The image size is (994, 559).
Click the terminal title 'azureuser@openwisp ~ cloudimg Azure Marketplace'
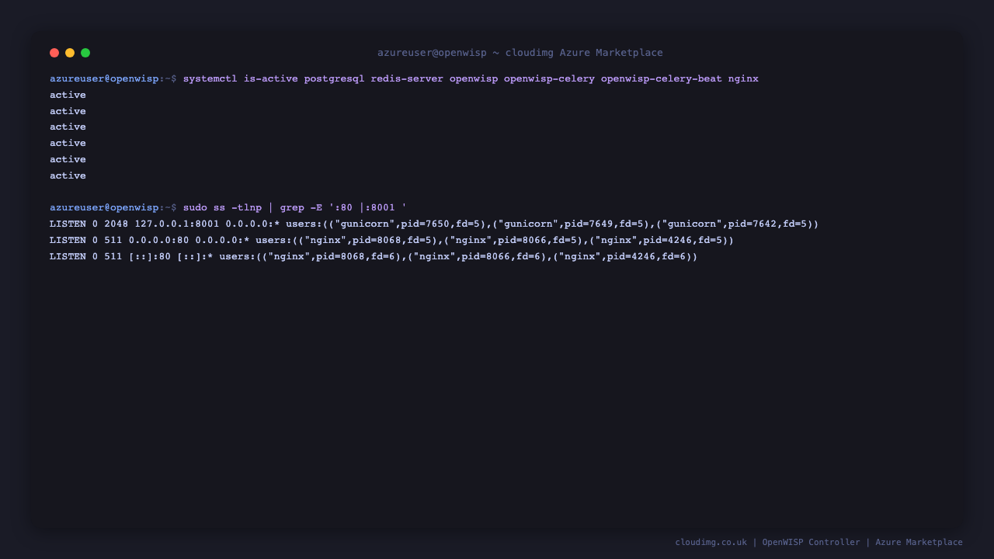coord(520,53)
